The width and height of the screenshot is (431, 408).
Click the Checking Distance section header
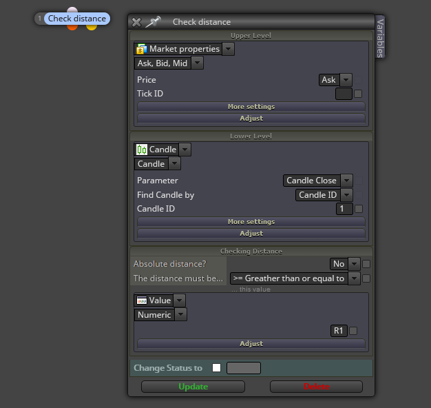point(251,252)
